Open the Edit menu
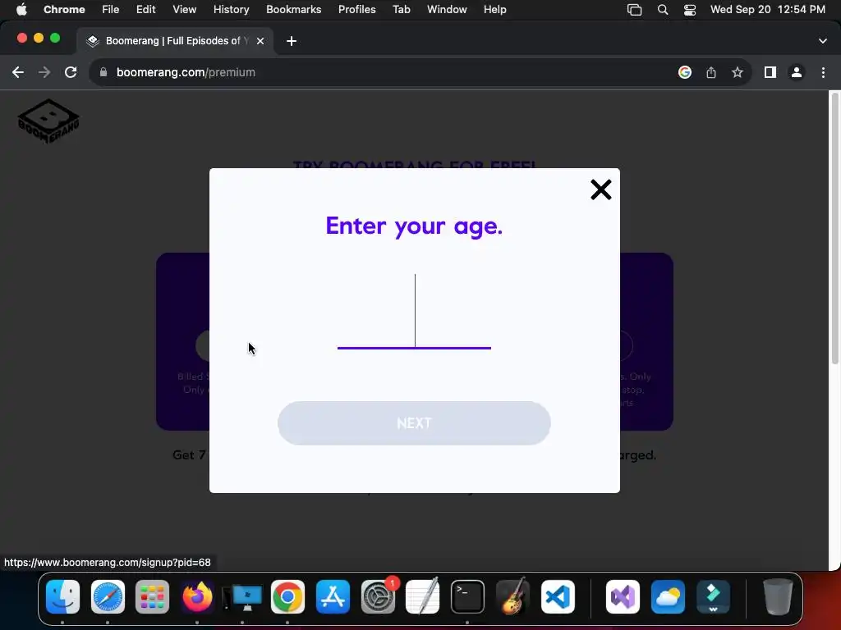Viewport: 841px width, 630px height. pyautogui.click(x=146, y=10)
